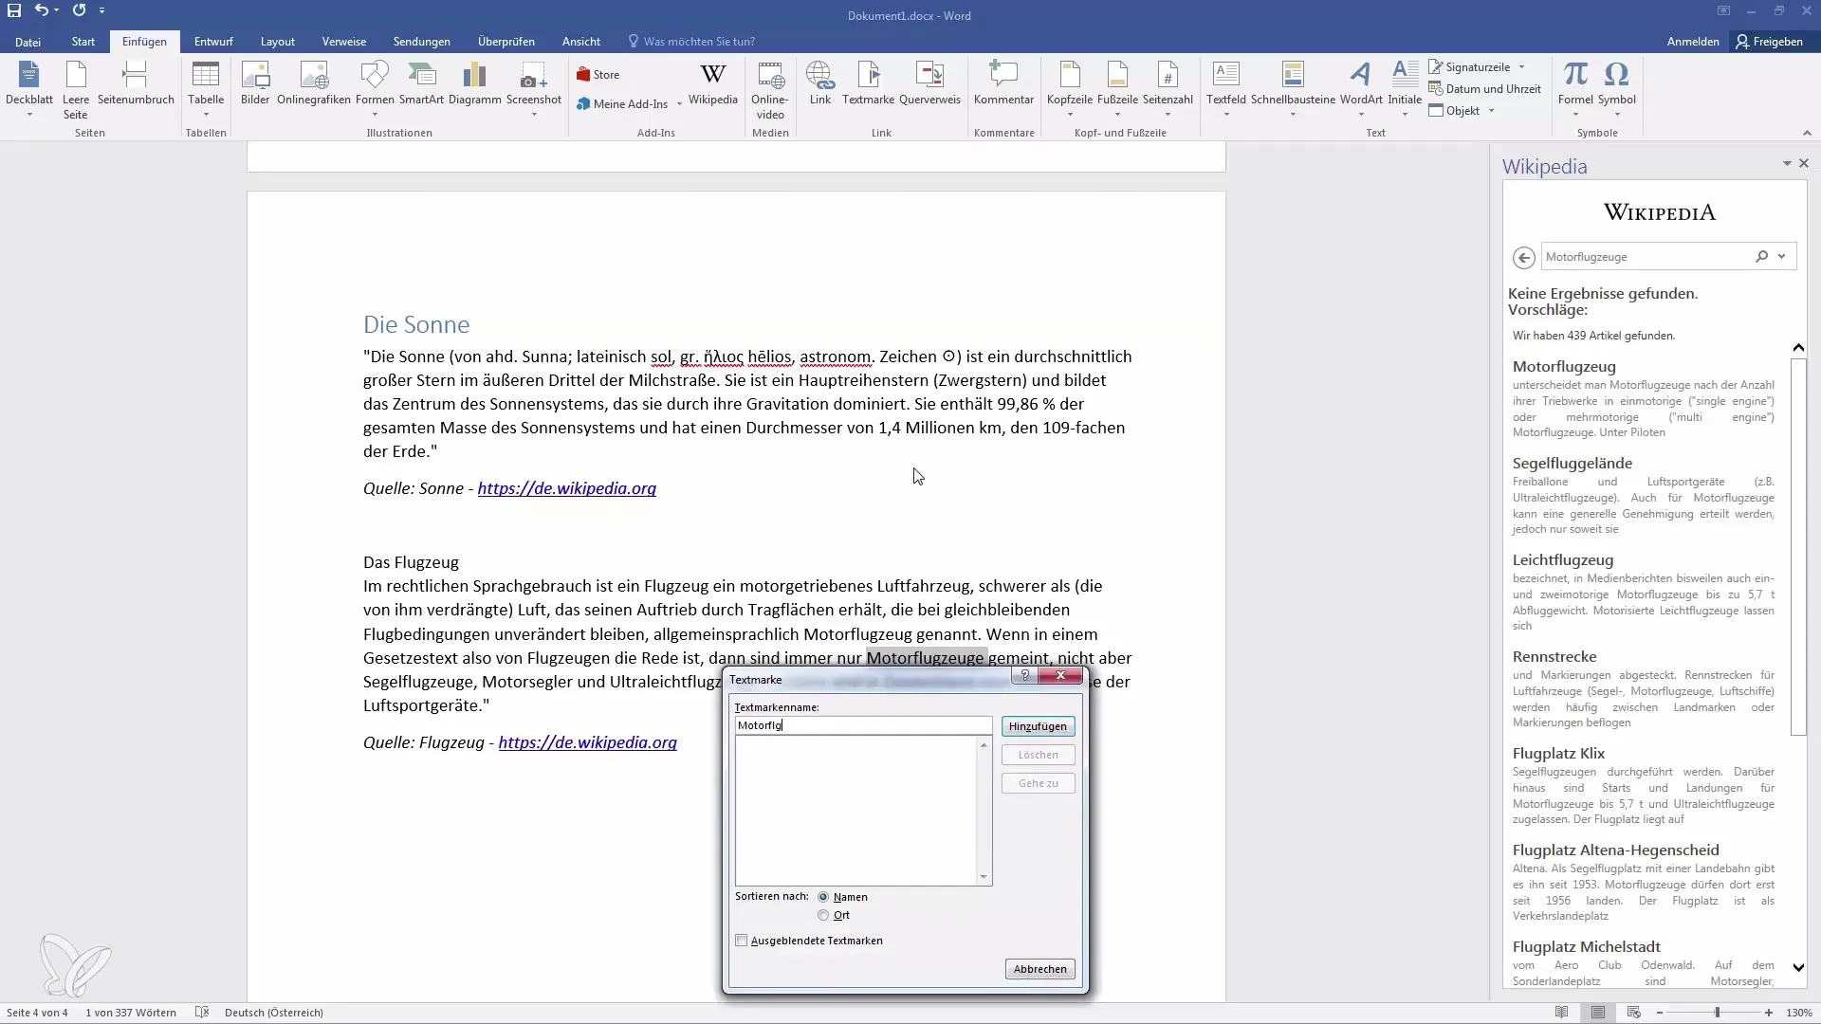Open the Office Store add-ins
Screen dimensions: 1821x1024
tap(598, 75)
